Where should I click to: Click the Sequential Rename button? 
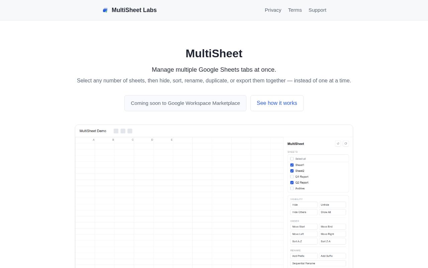(x=318, y=263)
